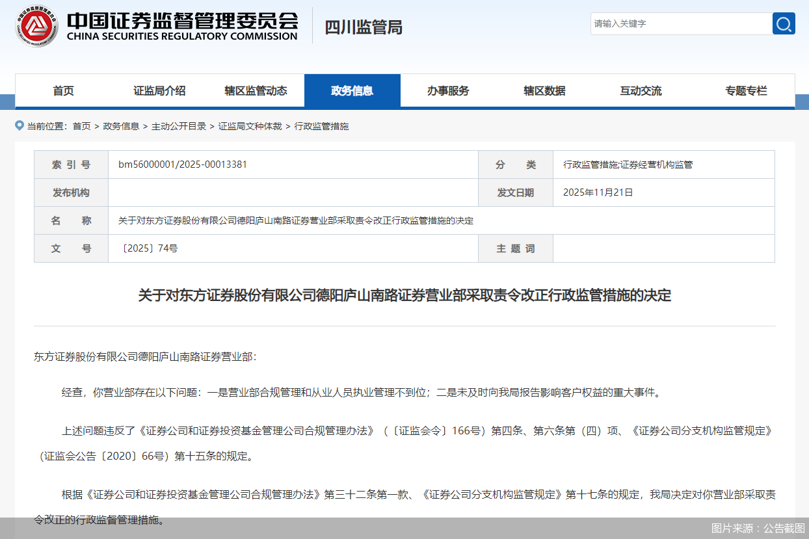
Task: Open the 专题专栏 menu item
Action: tap(745, 90)
